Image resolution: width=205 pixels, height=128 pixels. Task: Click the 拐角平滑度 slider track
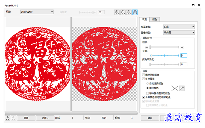click(x=164, y=64)
